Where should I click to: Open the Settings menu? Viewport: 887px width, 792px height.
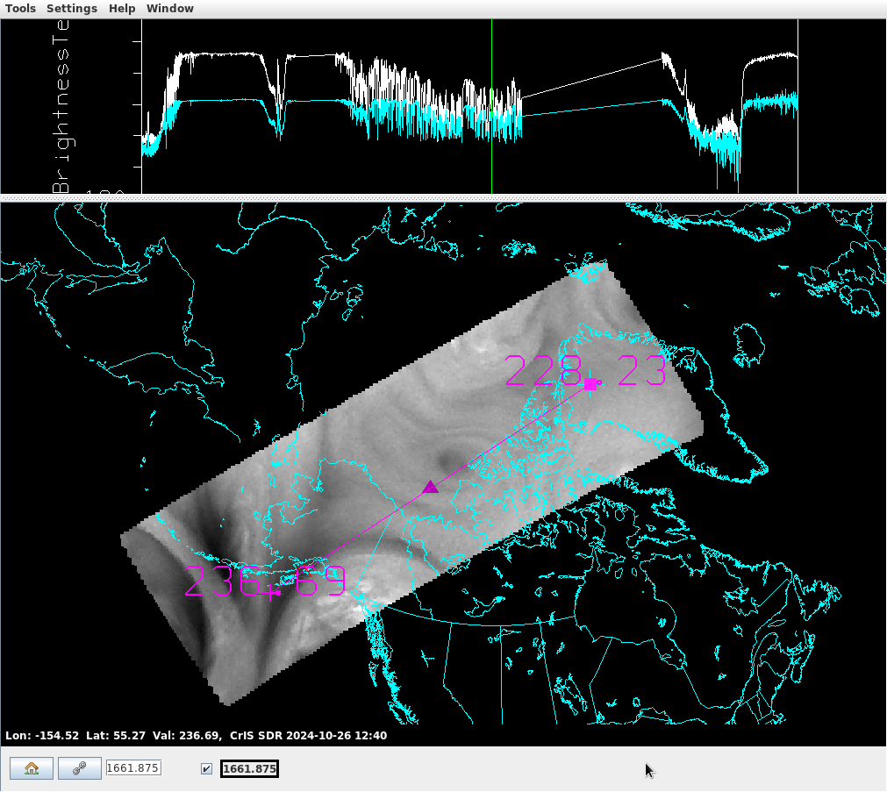[72, 8]
